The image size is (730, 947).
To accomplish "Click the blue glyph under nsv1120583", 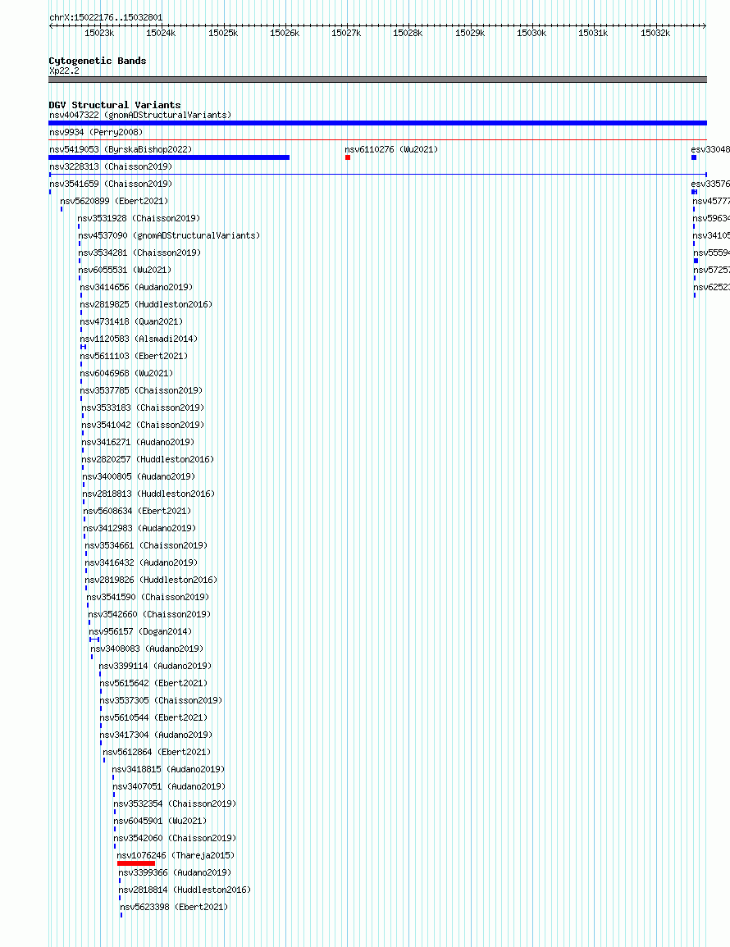I will click(x=84, y=347).
